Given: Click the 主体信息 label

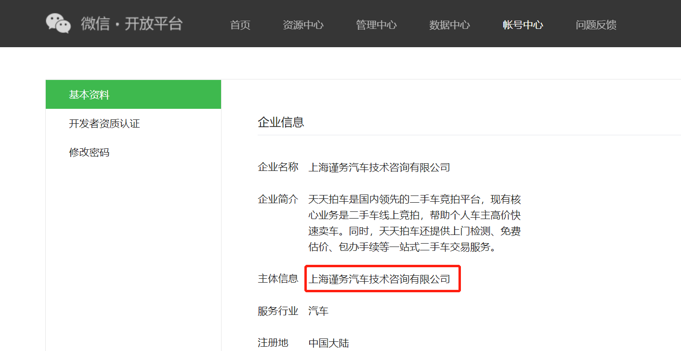Looking at the screenshot, I should tap(278, 279).
